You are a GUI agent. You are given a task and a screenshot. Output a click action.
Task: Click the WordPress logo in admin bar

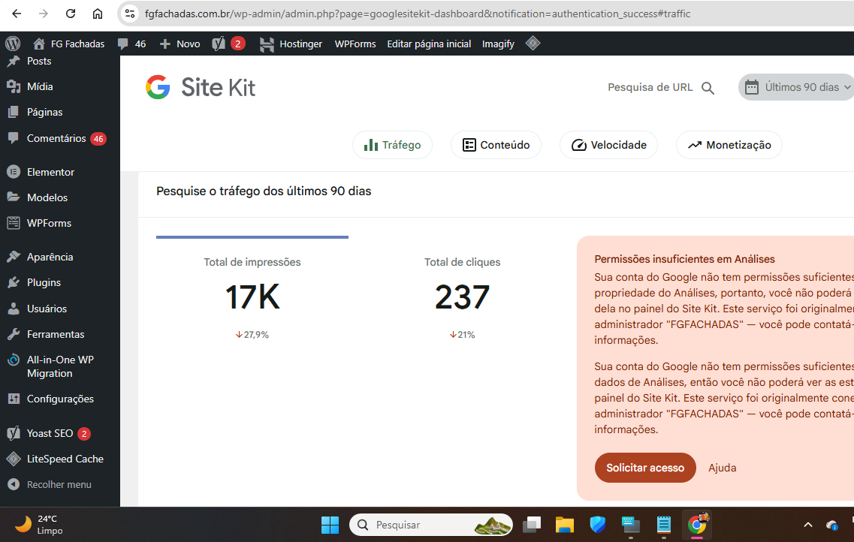(12, 44)
